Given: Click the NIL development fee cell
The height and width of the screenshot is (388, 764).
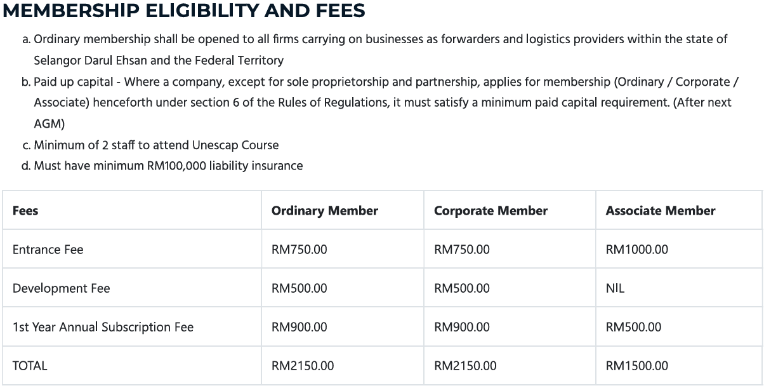Looking at the screenshot, I should tap(615, 288).
